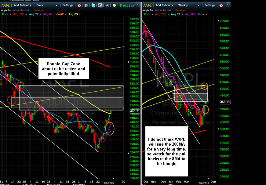Select the 200MA commentary text box on Weekly chart
The image size is (266, 185).
pyautogui.click(x=166, y=151)
